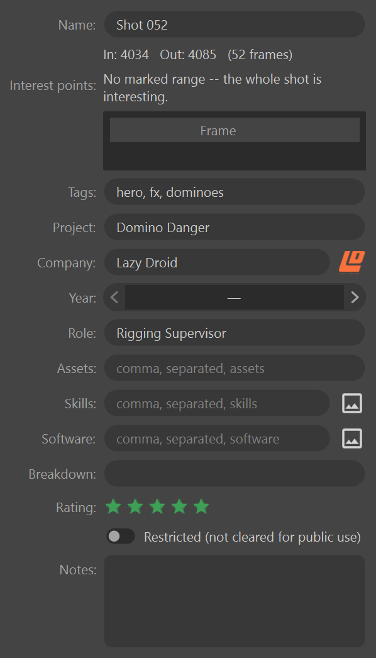Click the 'Breakdown:' label

(x=62, y=474)
